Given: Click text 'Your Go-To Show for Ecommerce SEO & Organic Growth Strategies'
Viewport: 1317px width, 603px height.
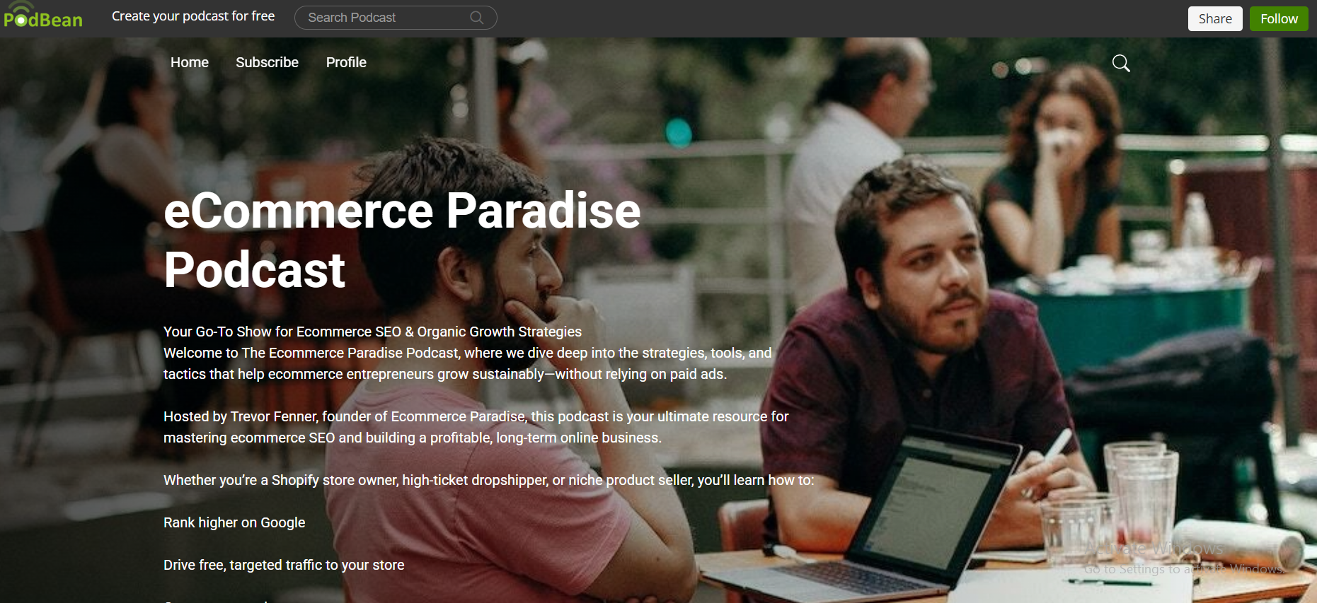Looking at the screenshot, I should tap(372, 332).
